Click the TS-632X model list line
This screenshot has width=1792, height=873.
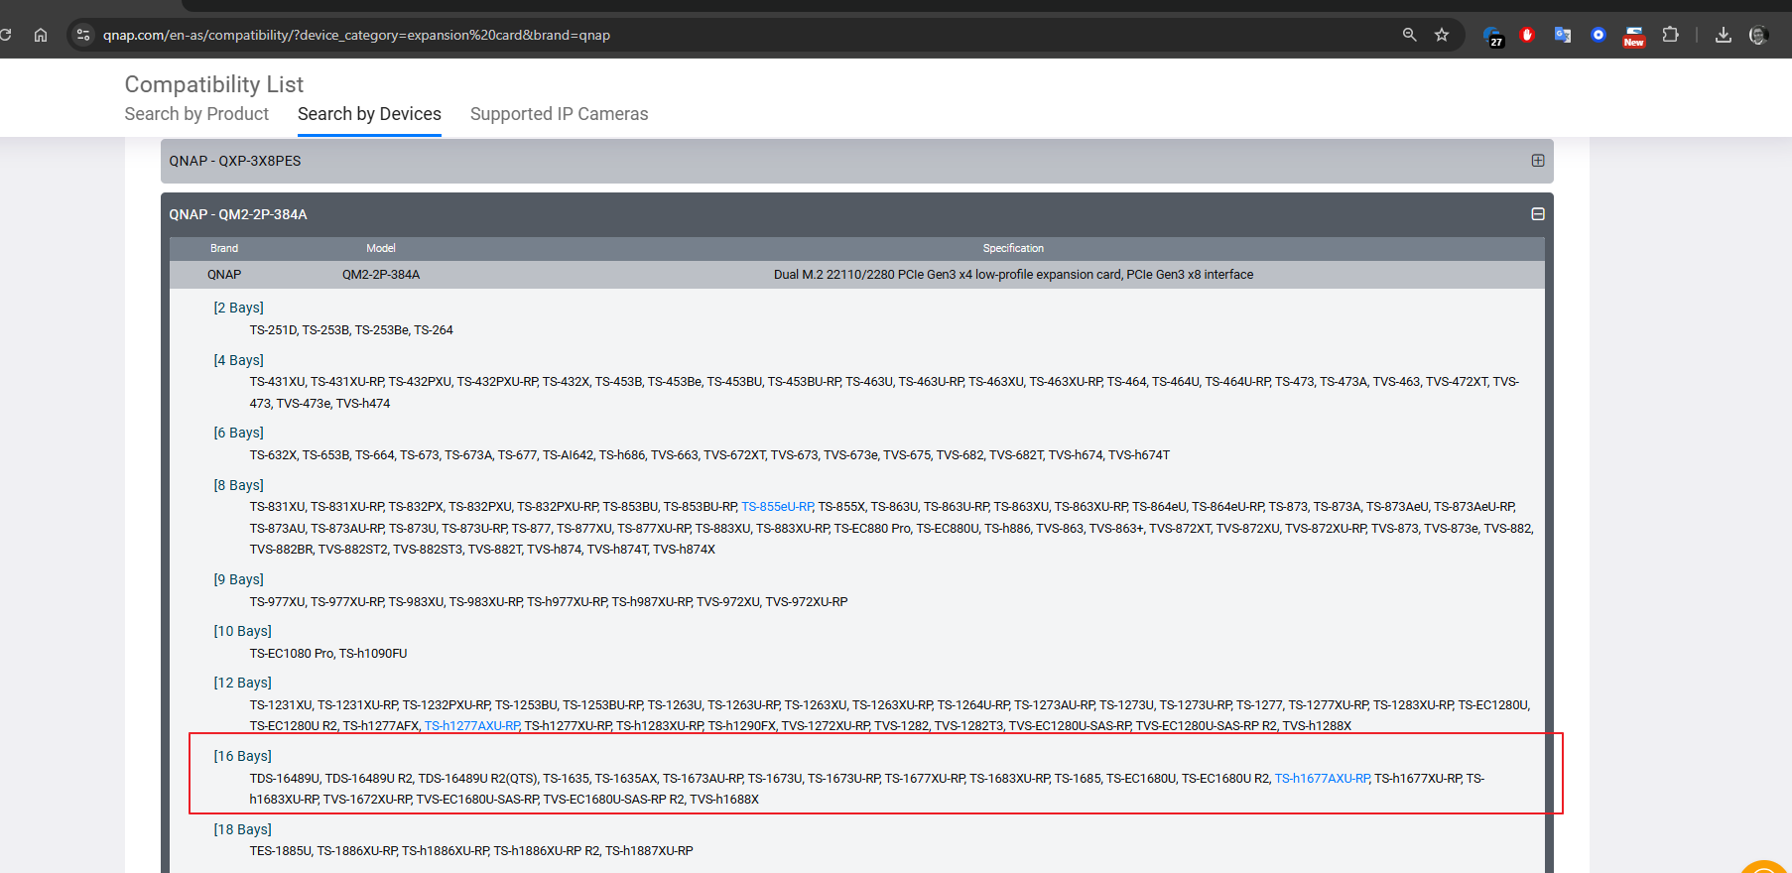(x=709, y=455)
